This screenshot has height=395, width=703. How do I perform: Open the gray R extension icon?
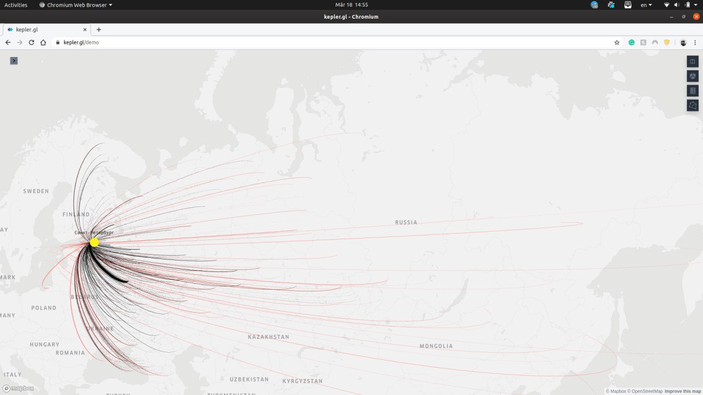click(x=643, y=42)
